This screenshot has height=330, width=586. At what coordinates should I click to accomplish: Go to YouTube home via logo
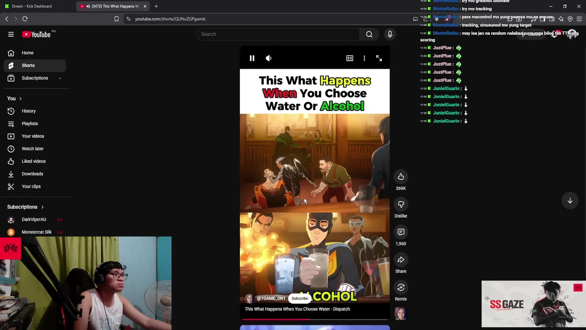tap(36, 34)
